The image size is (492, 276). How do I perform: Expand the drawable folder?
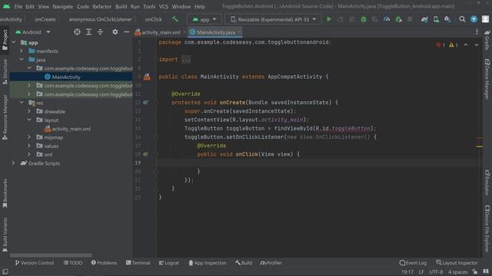pyautogui.click(x=29, y=111)
